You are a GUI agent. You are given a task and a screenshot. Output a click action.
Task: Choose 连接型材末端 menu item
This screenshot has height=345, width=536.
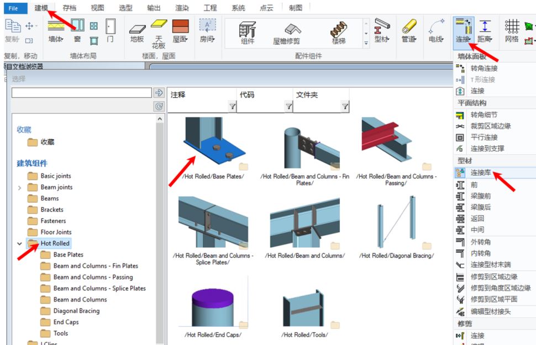(x=490, y=265)
